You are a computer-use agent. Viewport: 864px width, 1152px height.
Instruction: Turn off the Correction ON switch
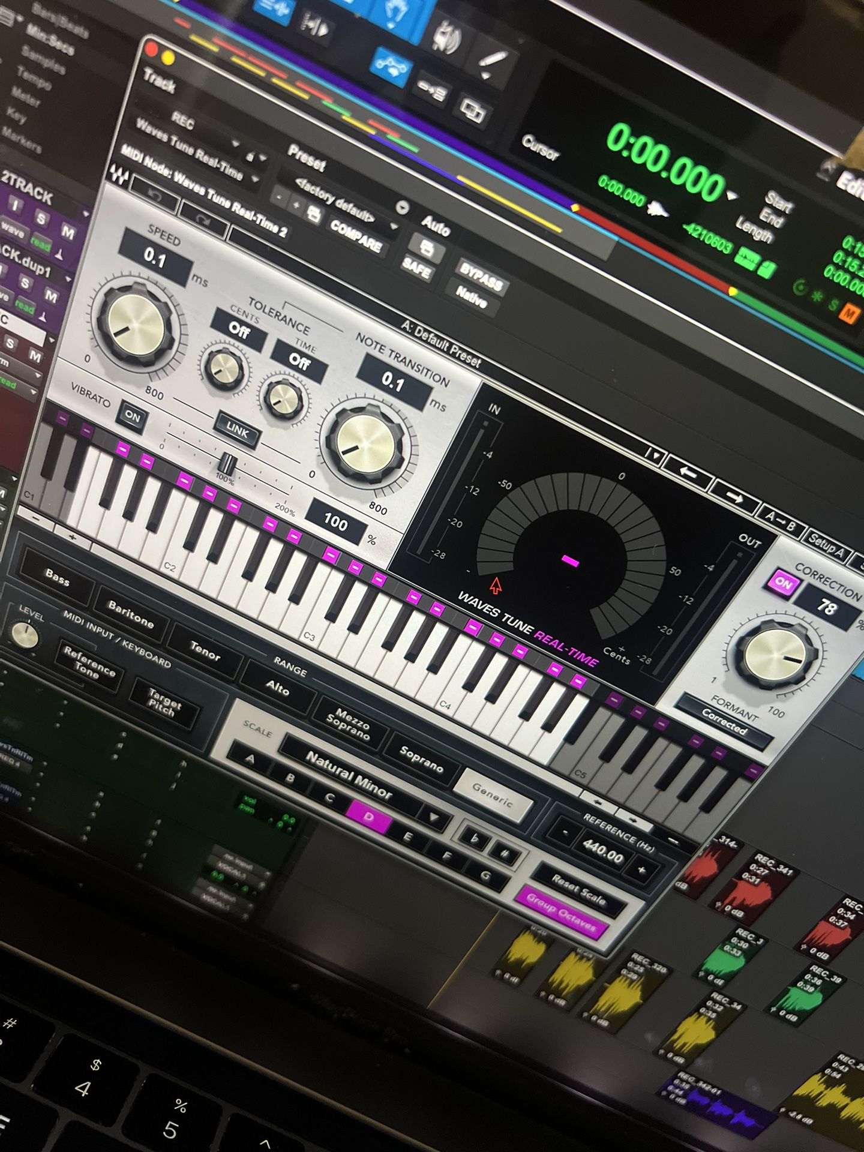click(782, 583)
